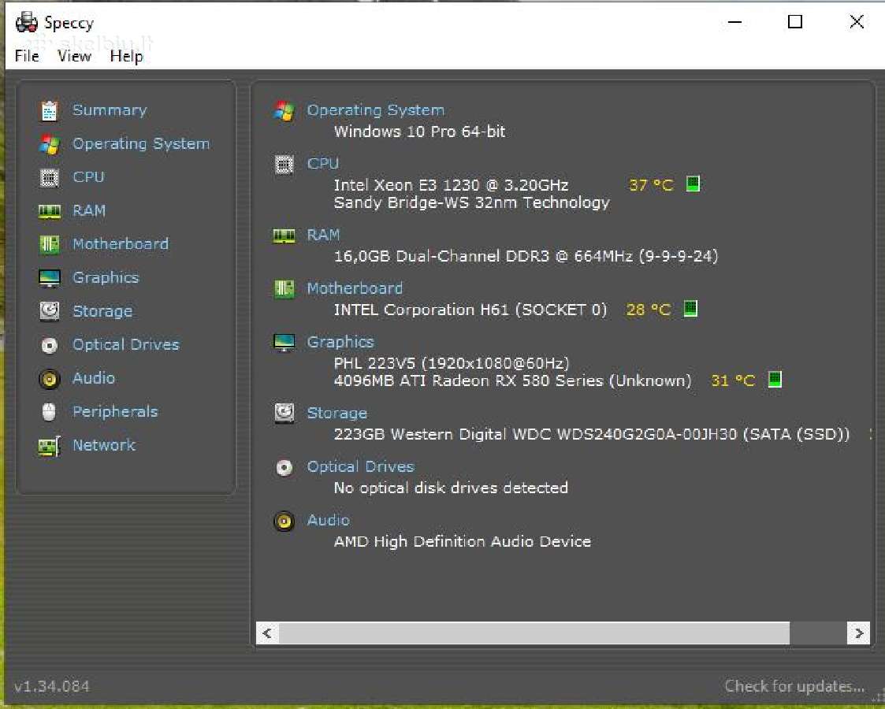Screen dimensions: 885x709
Task: Open the File menu
Action: [27, 56]
